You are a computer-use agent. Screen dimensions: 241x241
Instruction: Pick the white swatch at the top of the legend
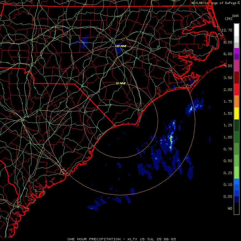click(236, 30)
